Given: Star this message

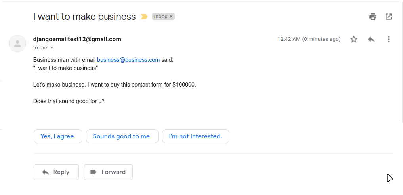Looking at the screenshot, I should click(354, 39).
